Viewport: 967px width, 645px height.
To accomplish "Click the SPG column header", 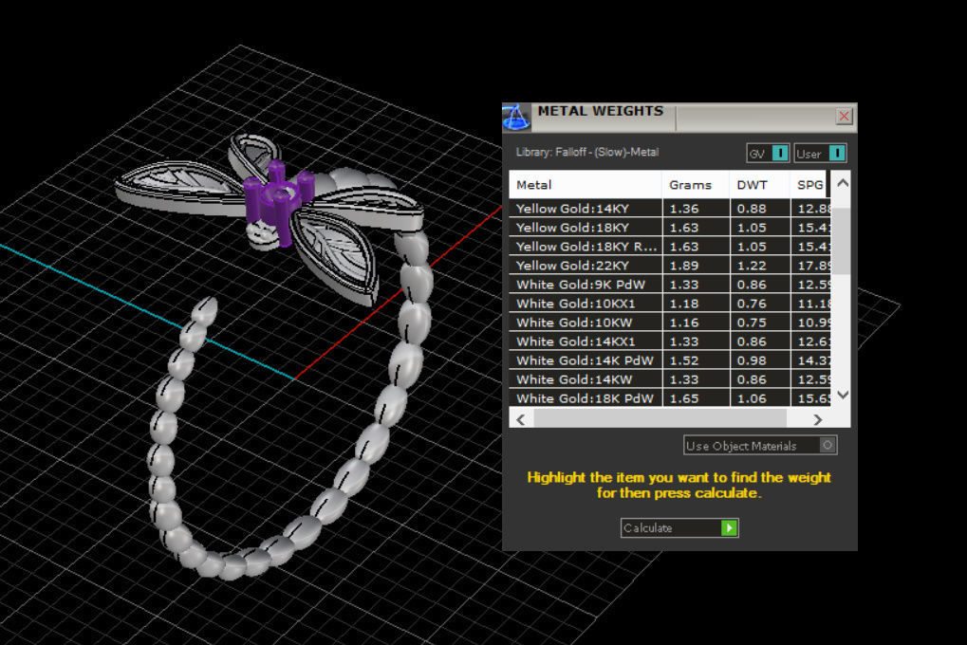I will pyautogui.click(x=809, y=184).
